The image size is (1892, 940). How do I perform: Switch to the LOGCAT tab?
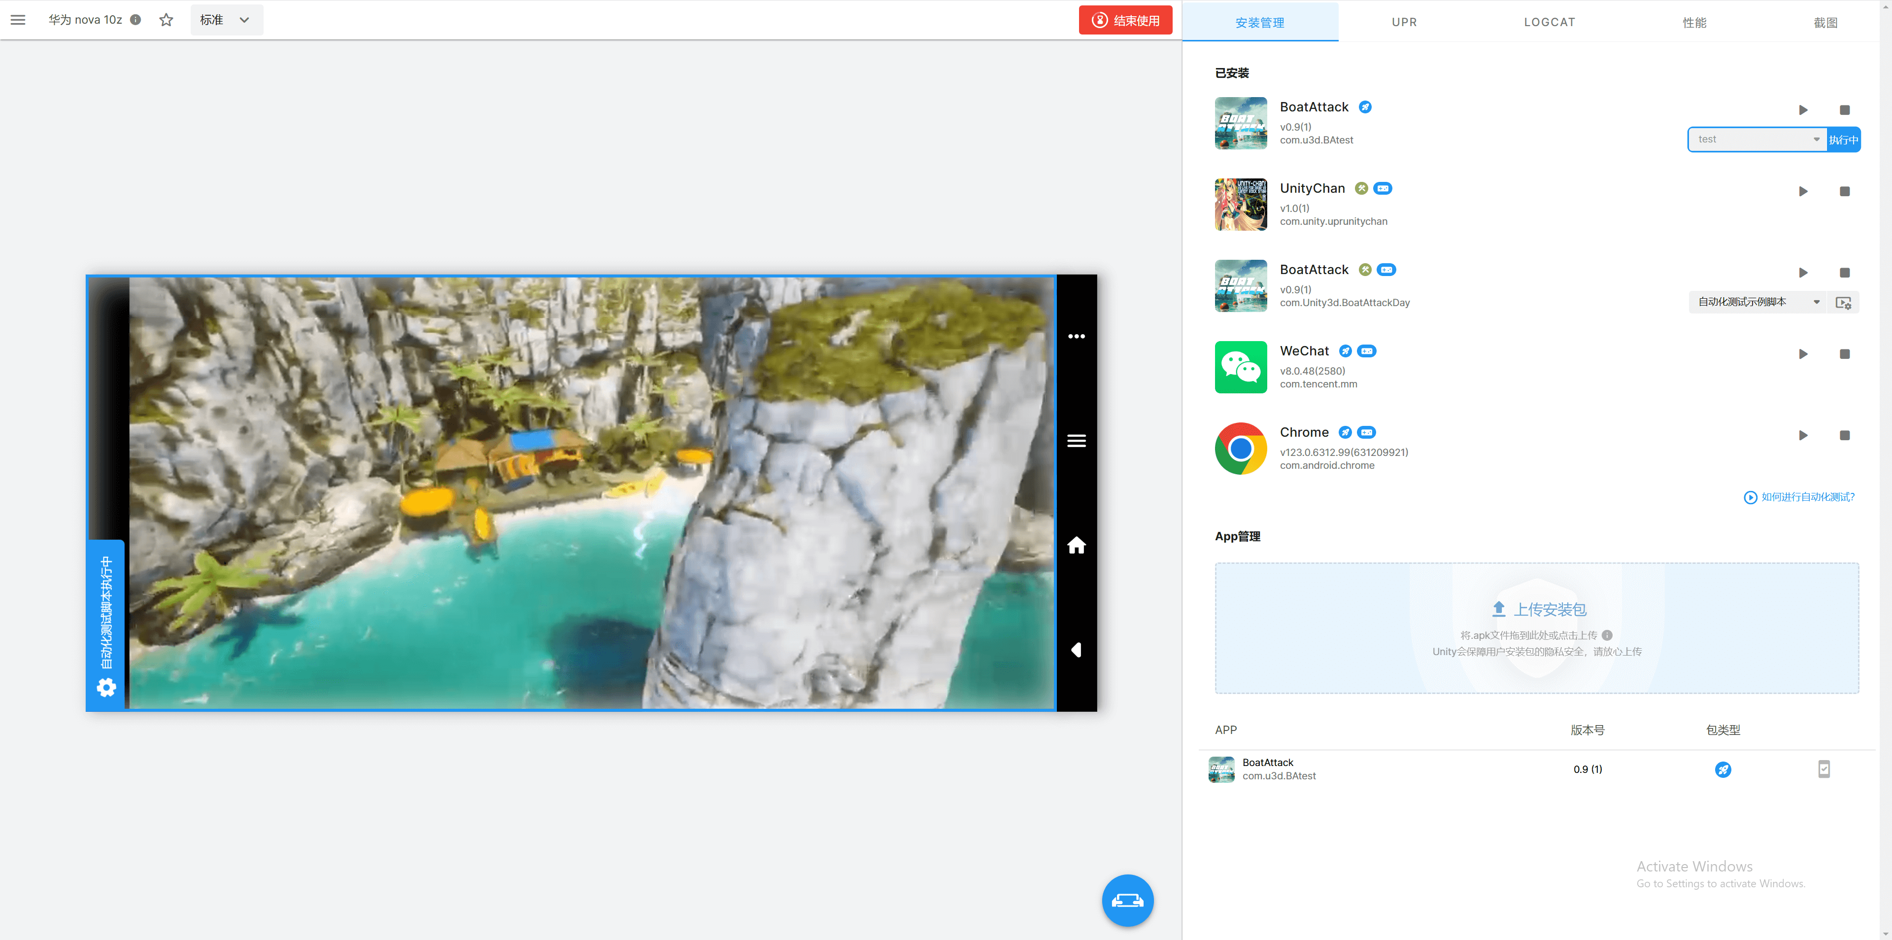(1549, 22)
